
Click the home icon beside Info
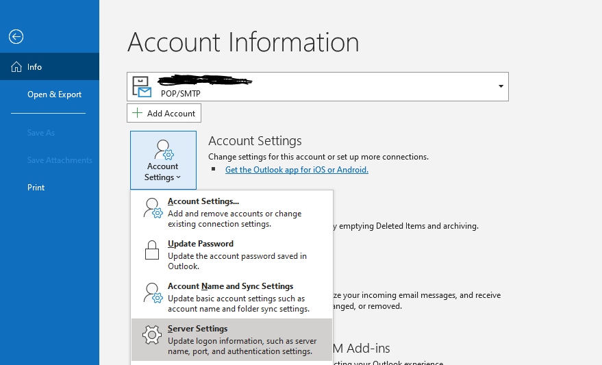16,67
